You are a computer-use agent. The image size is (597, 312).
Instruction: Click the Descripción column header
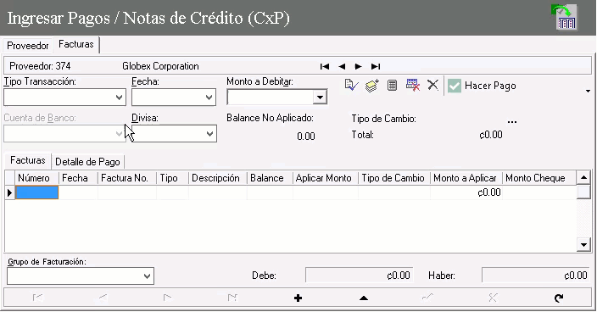click(218, 178)
